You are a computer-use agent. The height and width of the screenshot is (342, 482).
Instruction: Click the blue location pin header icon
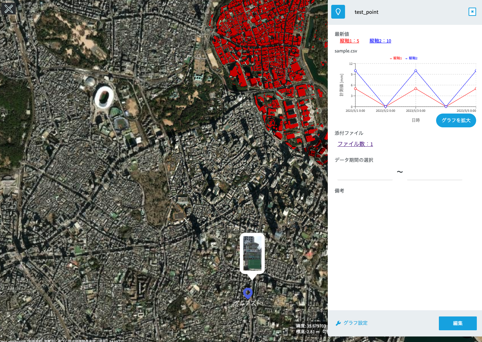click(x=338, y=12)
